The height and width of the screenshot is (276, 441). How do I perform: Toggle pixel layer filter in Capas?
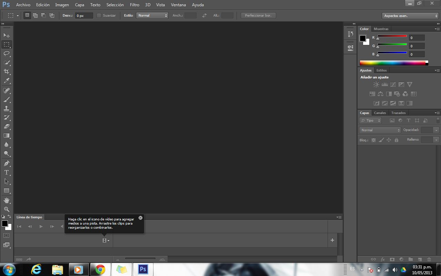pos(392,121)
